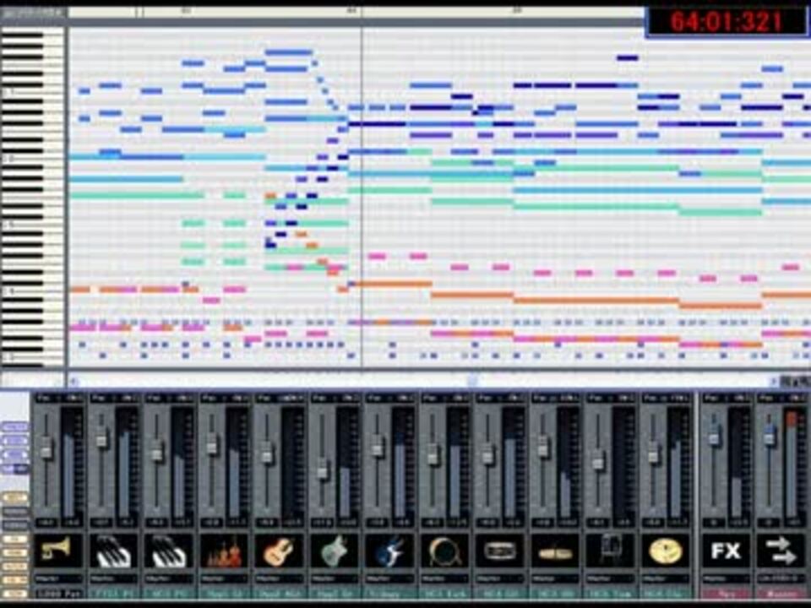Click the lowest blue button in mixer side panel
The width and height of the screenshot is (811, 608).
14,470
